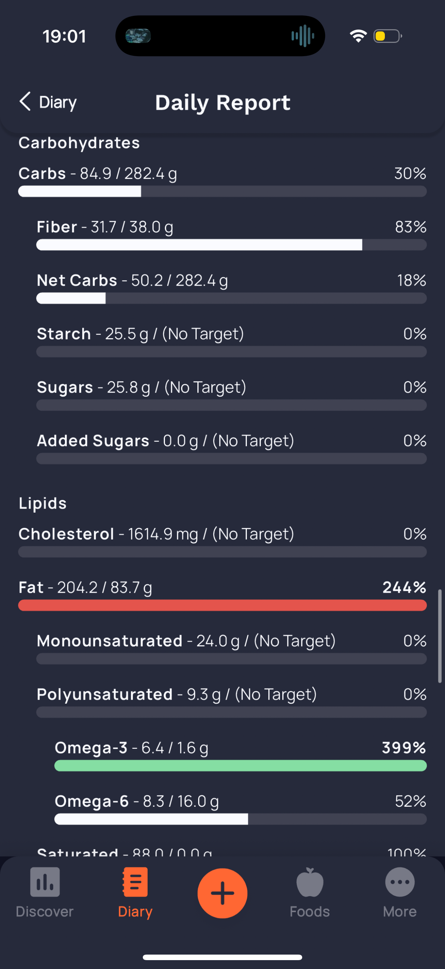Tap the Wi-Fi status icon
Screen dimensions: 445x969
[x=358, y=36]
